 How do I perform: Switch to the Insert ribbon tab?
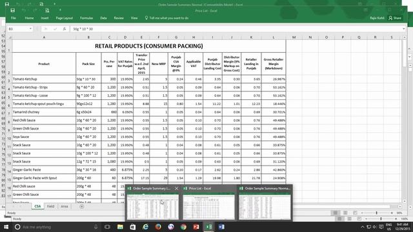45,18
